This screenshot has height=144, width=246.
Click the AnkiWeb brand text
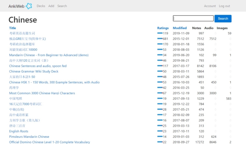[x=16, y=6]
